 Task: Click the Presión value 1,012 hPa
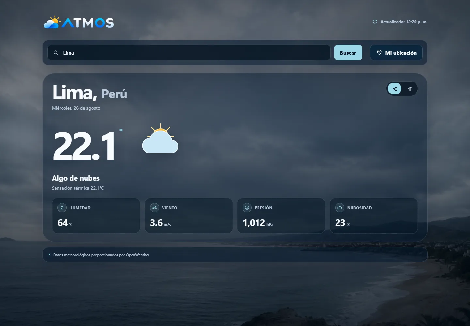[258, 223]
